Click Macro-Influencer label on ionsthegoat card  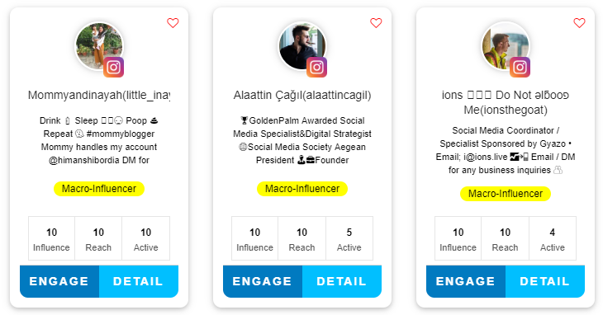coord(506,194)
